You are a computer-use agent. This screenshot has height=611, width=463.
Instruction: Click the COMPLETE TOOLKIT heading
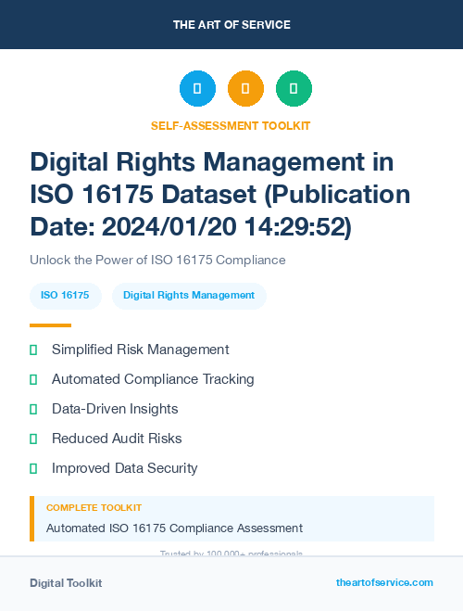(94, 508)
